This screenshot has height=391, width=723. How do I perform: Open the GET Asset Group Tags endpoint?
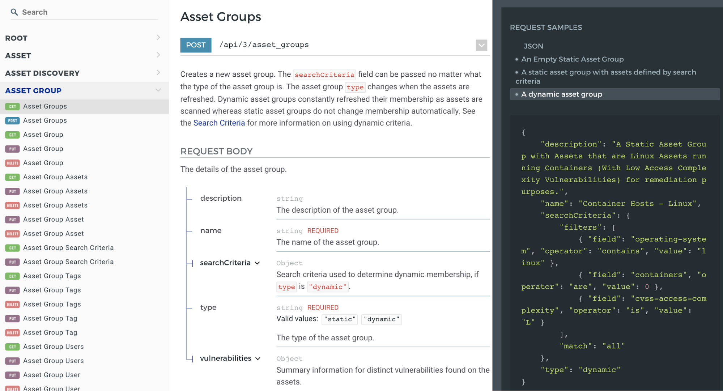pyautogui.click(x=52, y=276)
